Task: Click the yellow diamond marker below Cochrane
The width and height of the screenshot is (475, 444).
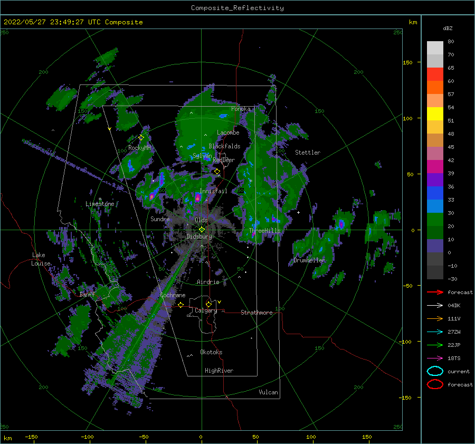Action: coord(181,305)
